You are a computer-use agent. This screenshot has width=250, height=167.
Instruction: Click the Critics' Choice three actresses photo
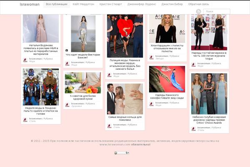(x=209, y=94)
